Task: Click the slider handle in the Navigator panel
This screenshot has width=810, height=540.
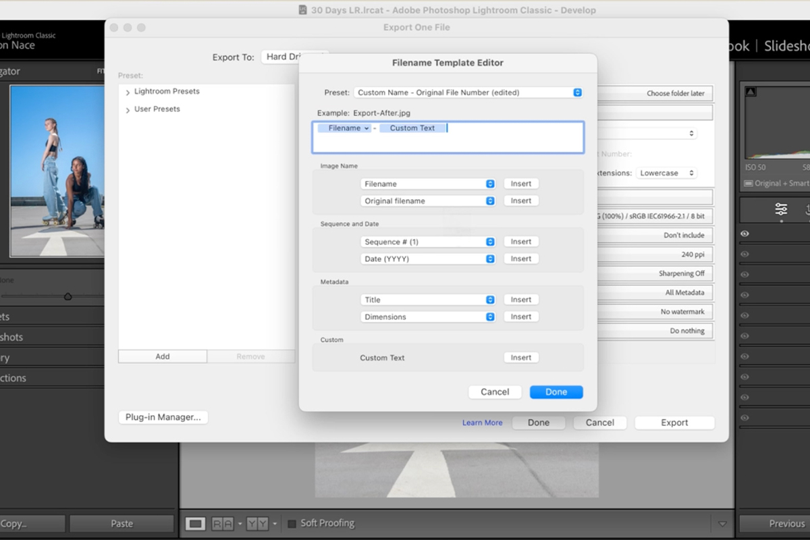Action: point(67,296)
